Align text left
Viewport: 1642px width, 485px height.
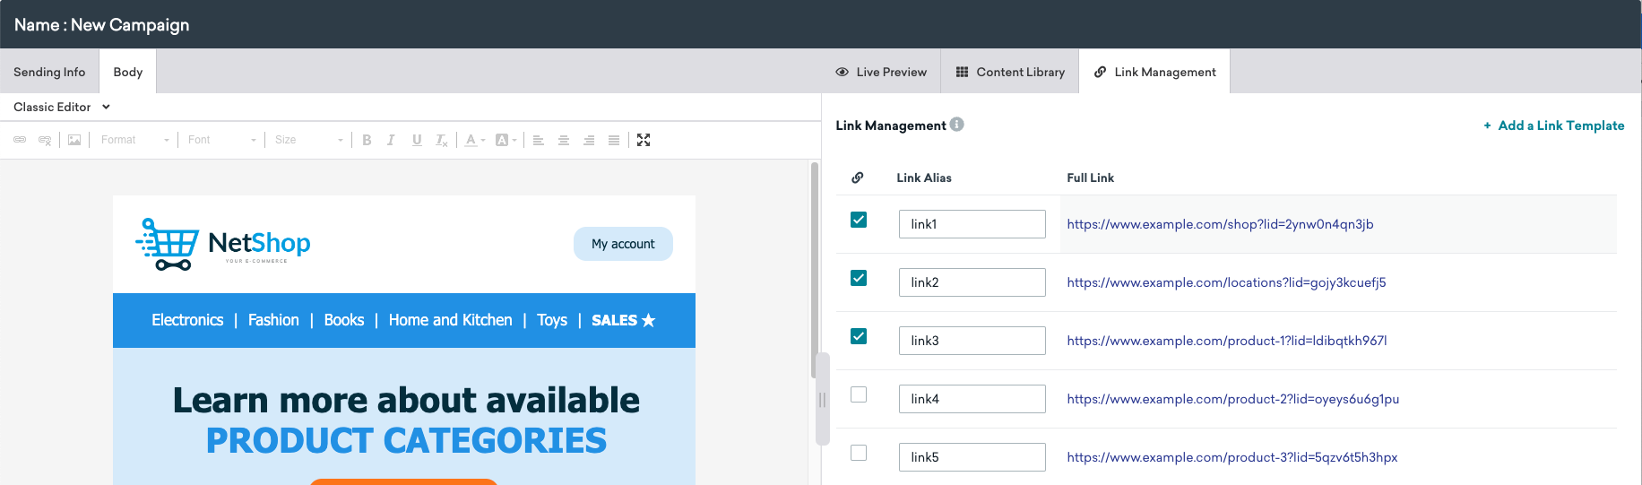539,140
